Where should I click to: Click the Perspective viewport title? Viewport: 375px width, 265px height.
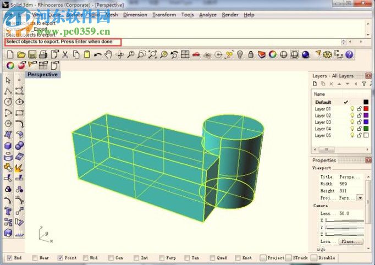42,74
